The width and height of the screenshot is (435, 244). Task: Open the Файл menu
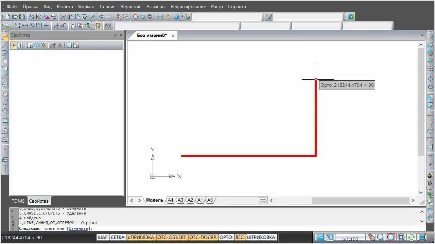pyautogui.click(x=12, y=6)
